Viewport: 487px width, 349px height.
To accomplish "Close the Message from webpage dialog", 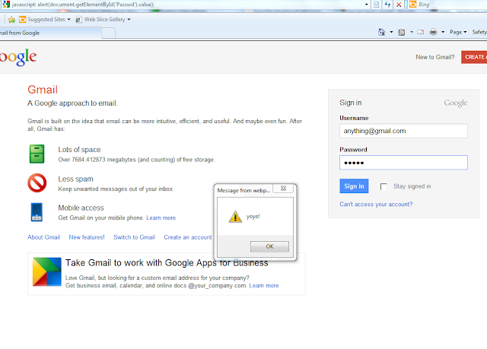I will (283, 189).
